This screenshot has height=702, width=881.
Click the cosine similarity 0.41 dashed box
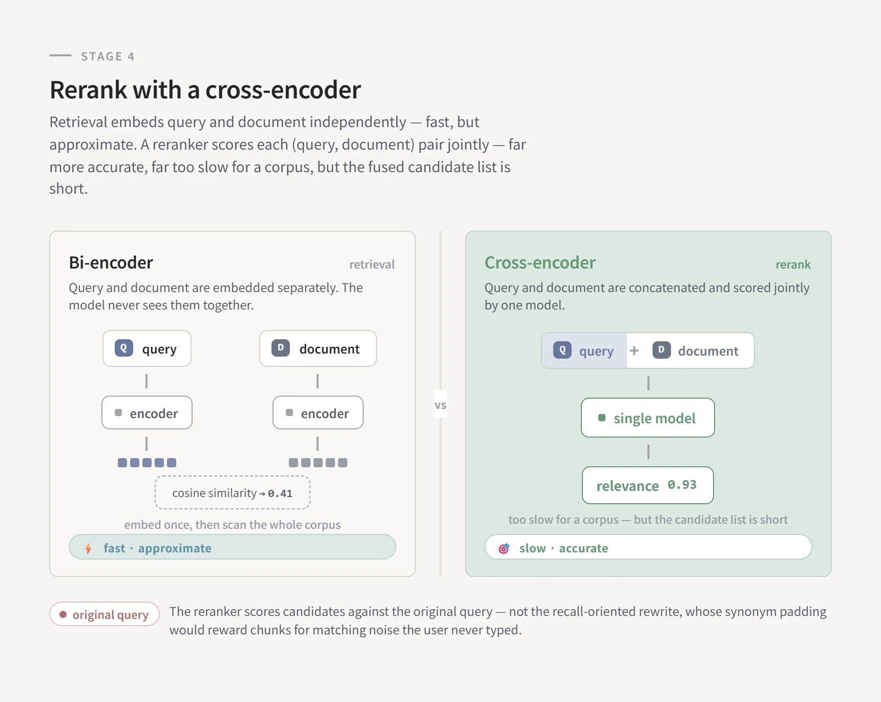tap(233, 492)
